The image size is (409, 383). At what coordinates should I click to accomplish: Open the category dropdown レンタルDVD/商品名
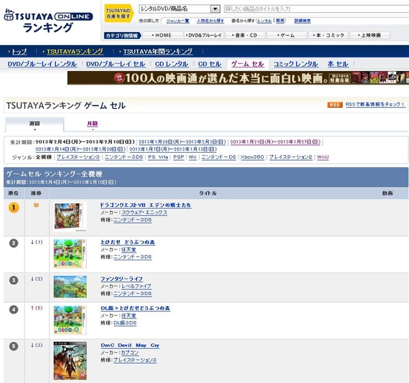[179, 9]
